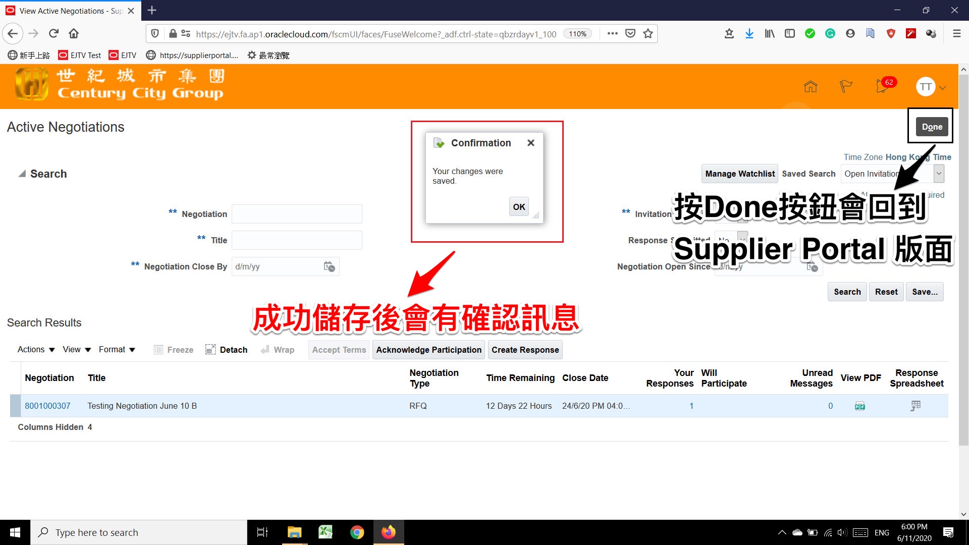Click the Detach toolbar item
This screenshot has width=969, height=545.
tap(226, 350)
